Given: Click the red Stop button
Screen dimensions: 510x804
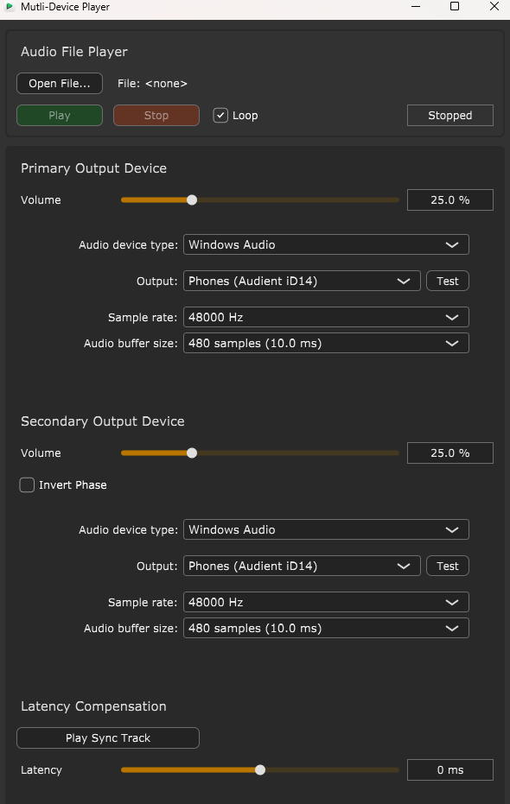Looking at the screenshot, I should coord(156,116).
